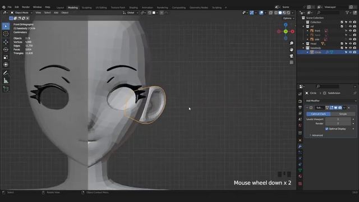Click the green Y axis gizmo ball
Viewport: 359px width, 202px height.
[286, 31]
